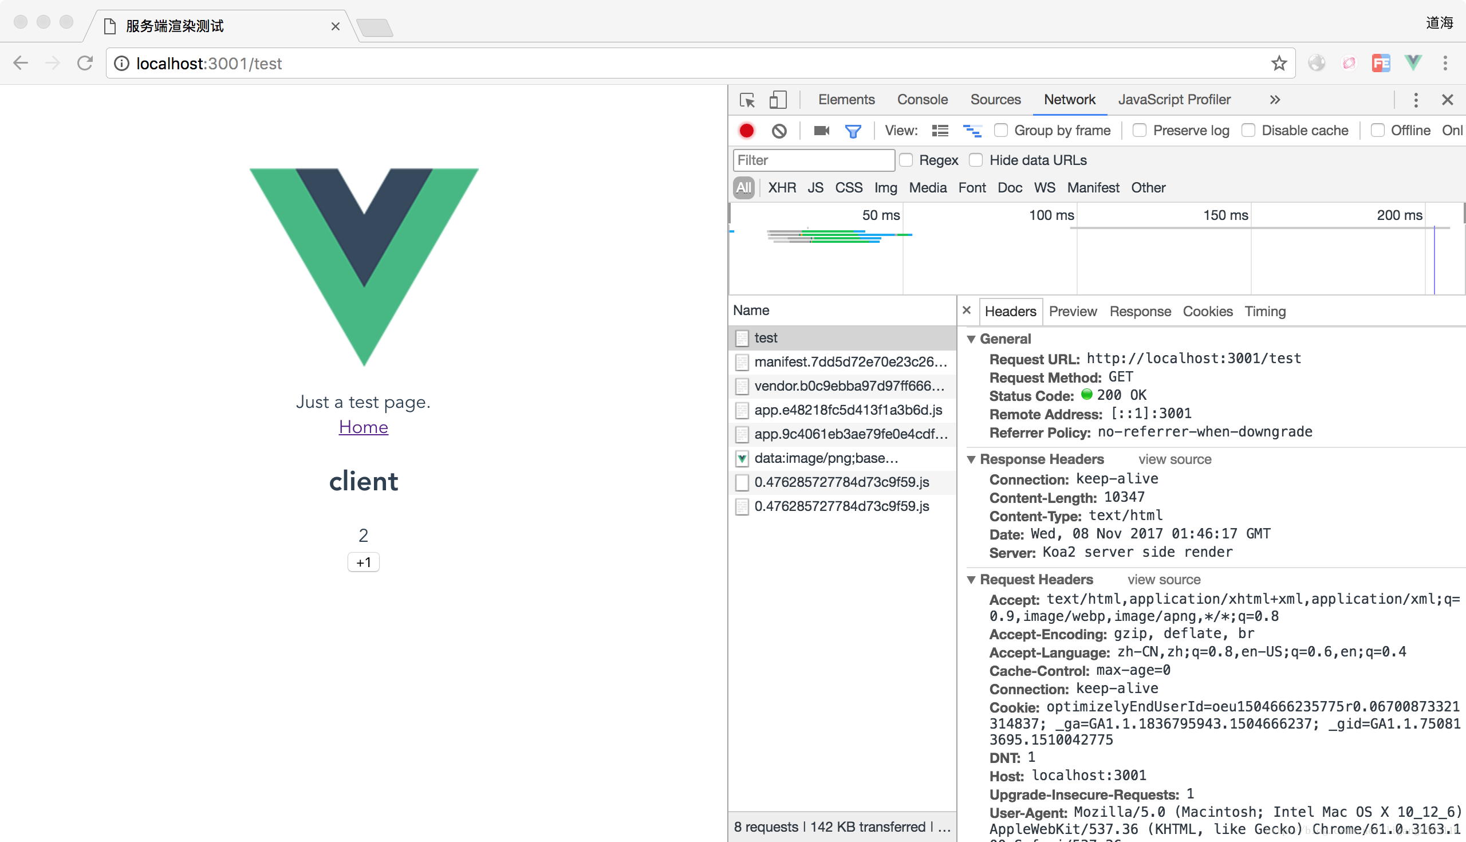Clear the network log with the clear icon

tap(779, 131)
